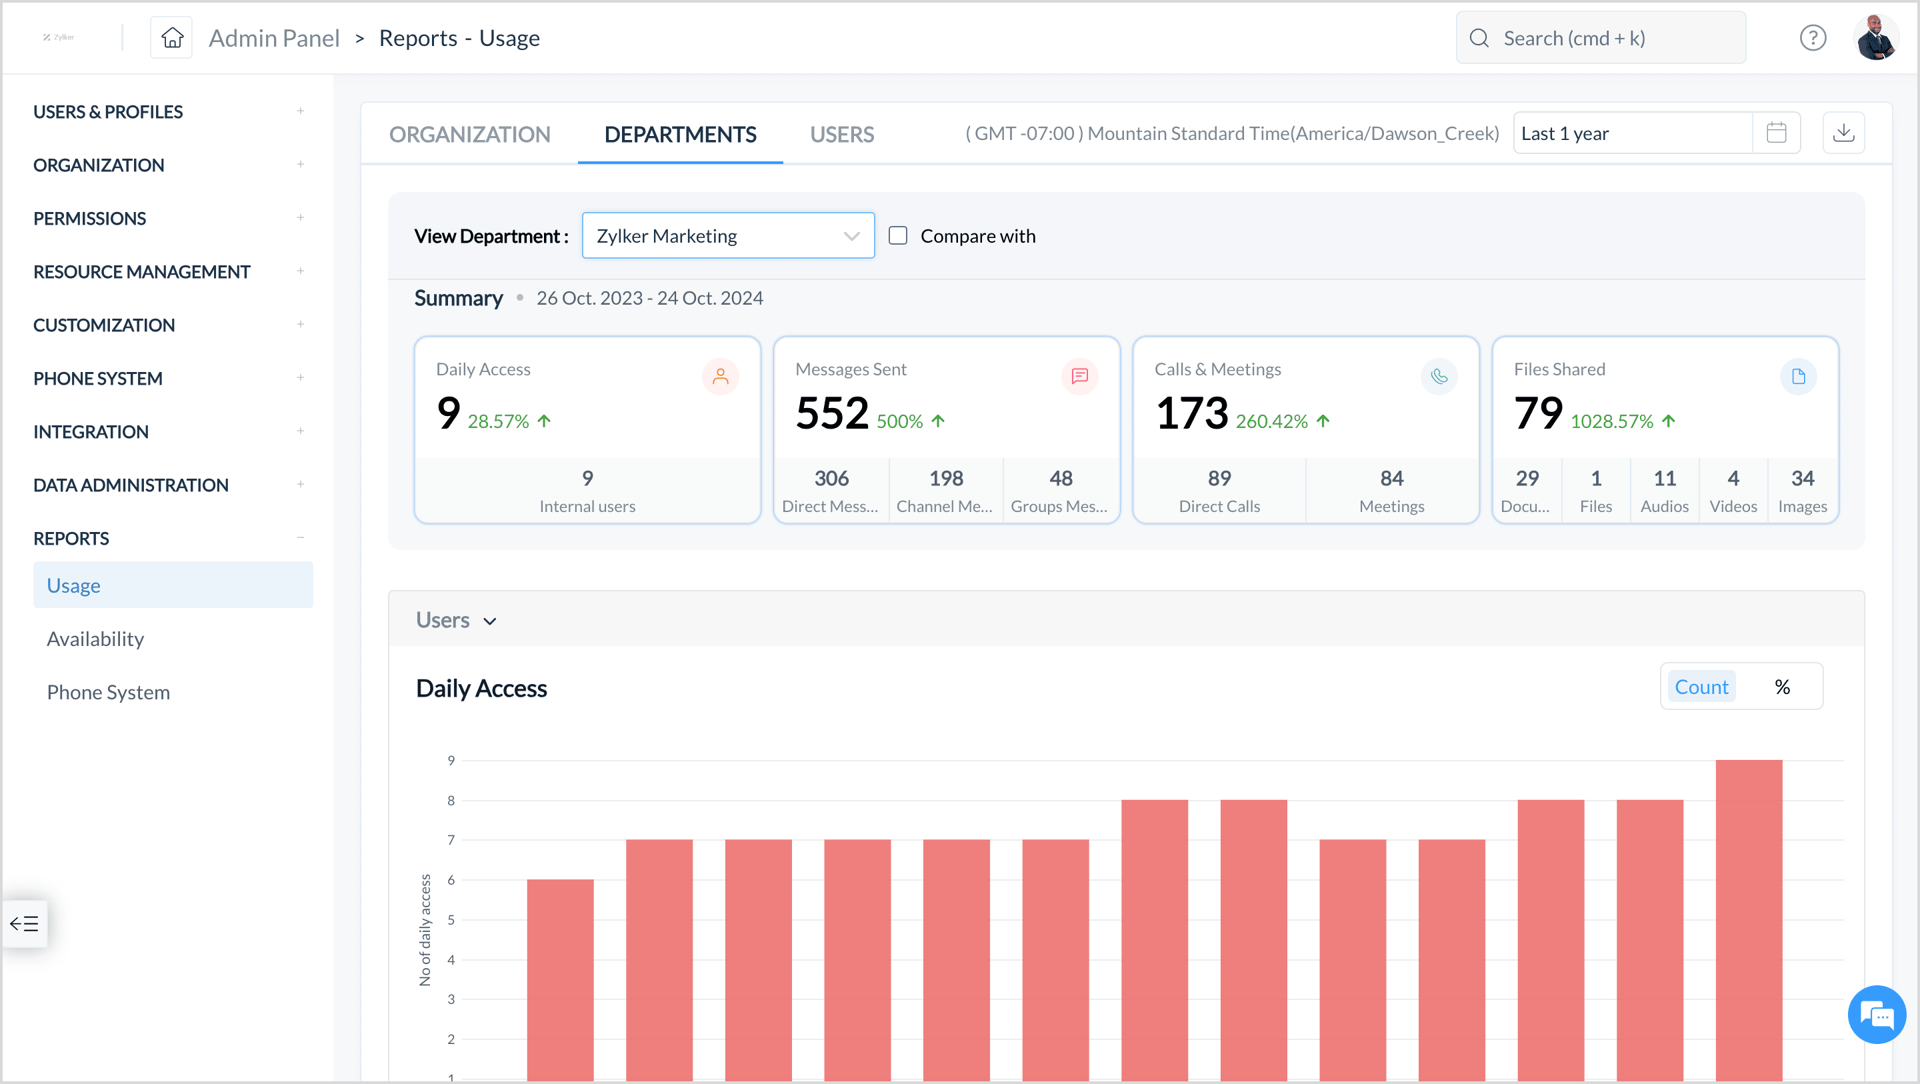Image resolution: width=1920 pixels, height=1084 pixels.
Task: Click the Zylker logo
Action: tap(58, 37)
